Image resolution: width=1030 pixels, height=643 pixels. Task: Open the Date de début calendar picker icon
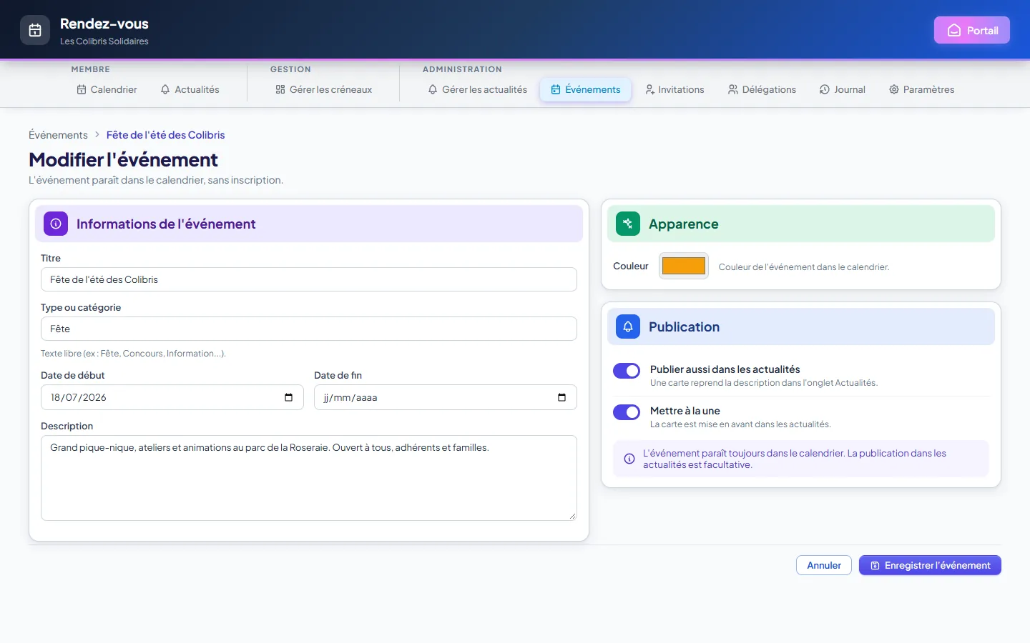(x=289, y=397)
